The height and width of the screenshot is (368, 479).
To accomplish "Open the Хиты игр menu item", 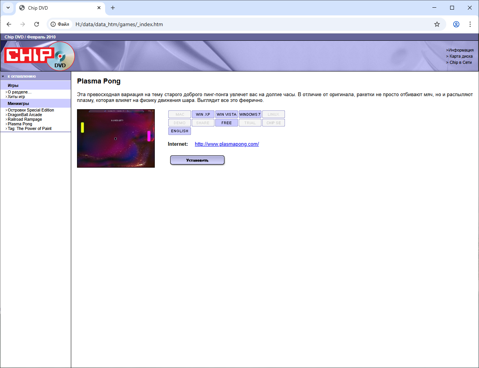I will tap(16, 97).
